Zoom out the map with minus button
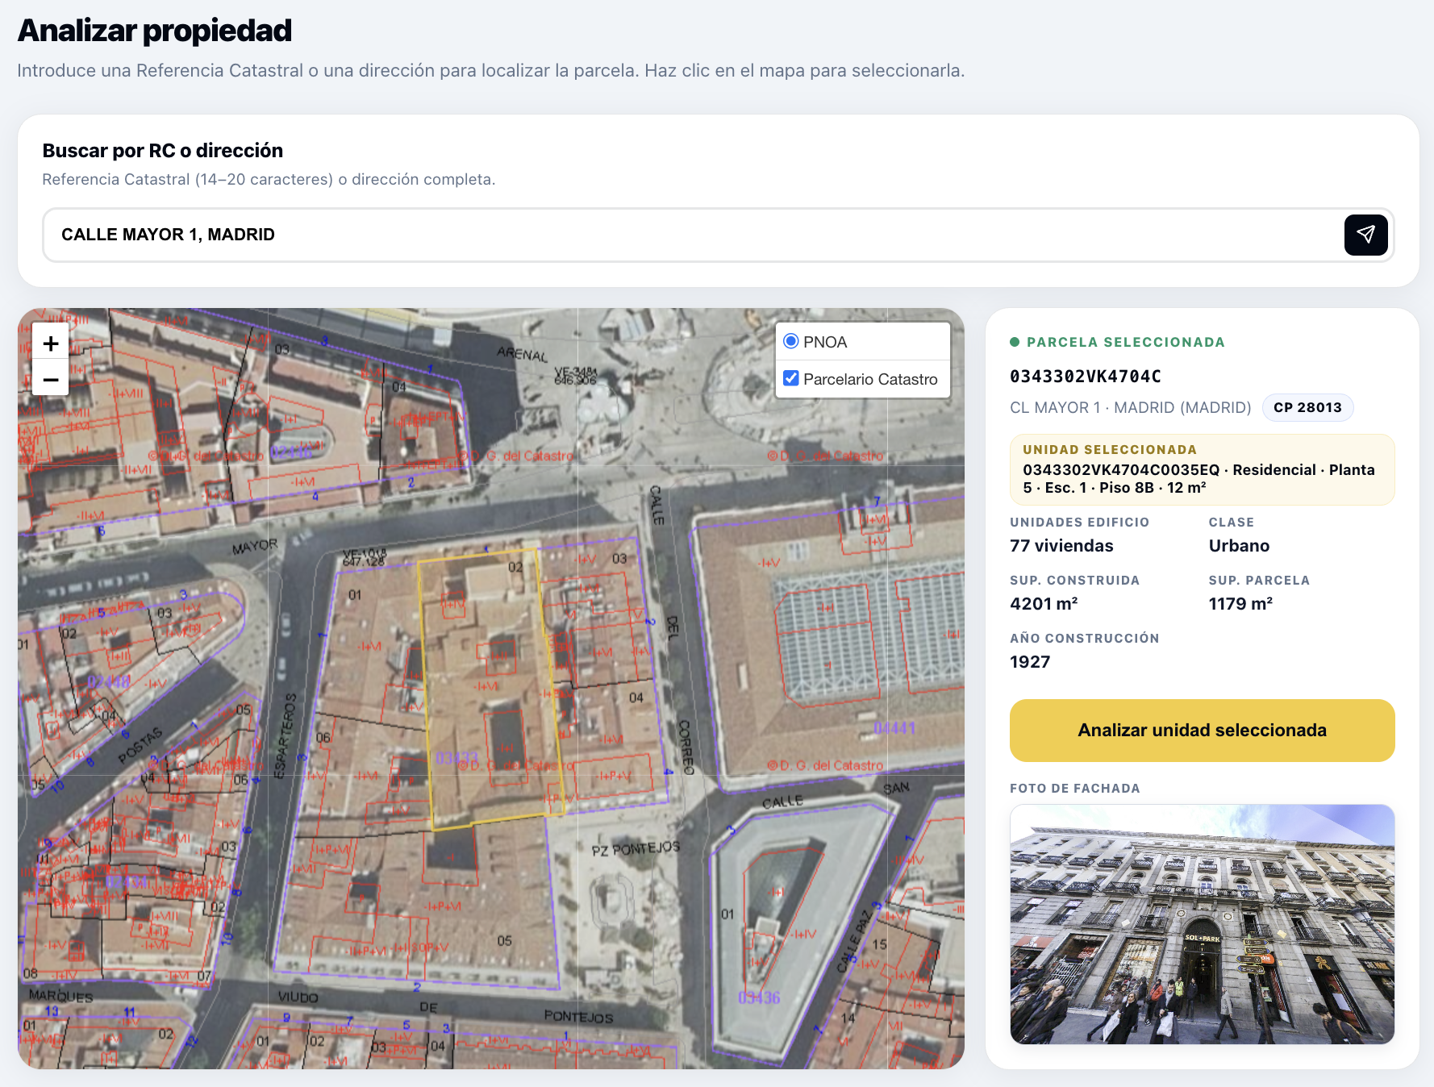 tap(51, 379)
